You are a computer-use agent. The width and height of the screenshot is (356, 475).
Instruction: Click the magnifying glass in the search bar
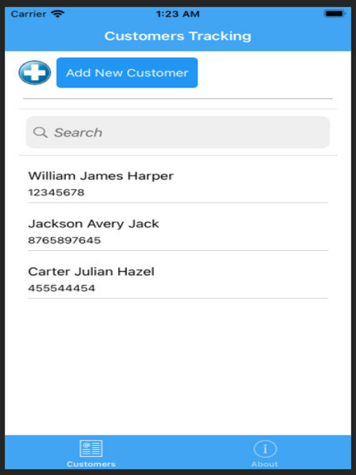[x=40, y=132]
